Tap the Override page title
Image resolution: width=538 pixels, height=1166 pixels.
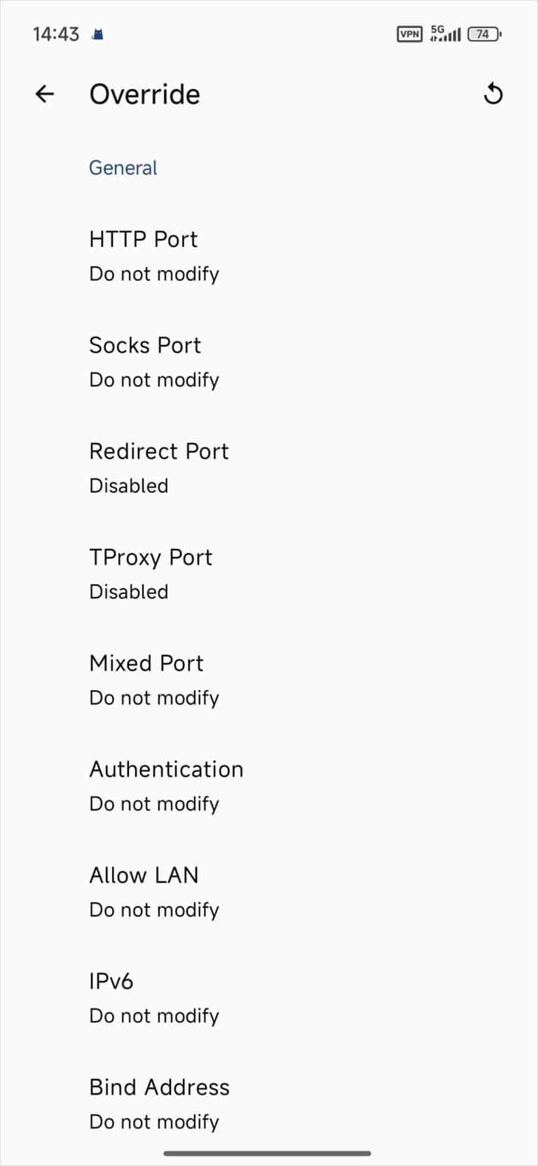coord(145,95)
